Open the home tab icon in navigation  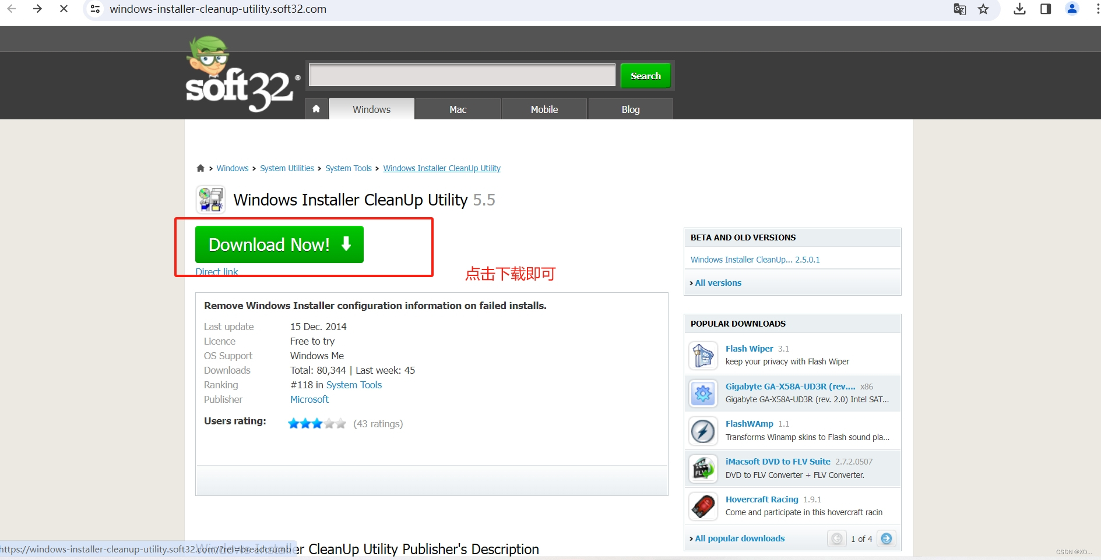(316, 109)
